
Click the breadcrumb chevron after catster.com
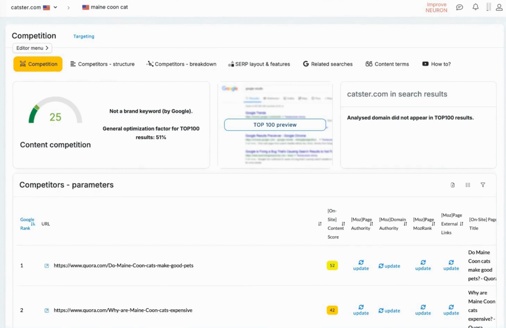[68, 7]
